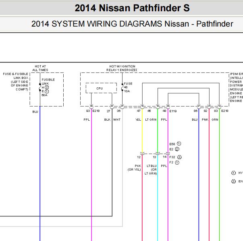
Task: Click the 'GRN' label under pin 83
Action: (215, 120)
